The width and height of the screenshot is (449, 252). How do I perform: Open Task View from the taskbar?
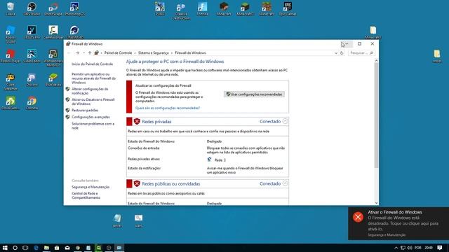(x=25, y=248)
